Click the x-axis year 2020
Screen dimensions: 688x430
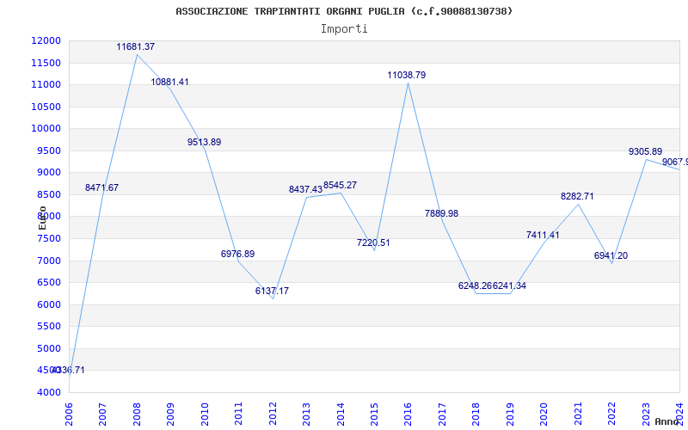pyautogui.click(x=544, y=415)
